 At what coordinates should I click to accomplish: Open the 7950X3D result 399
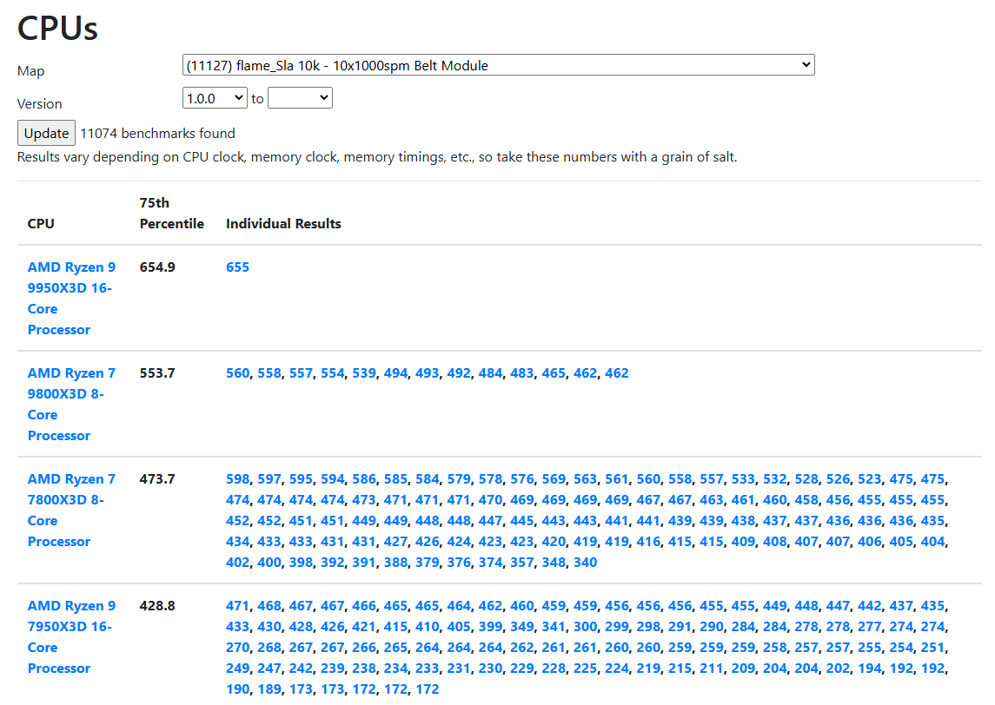click(490, 626)
